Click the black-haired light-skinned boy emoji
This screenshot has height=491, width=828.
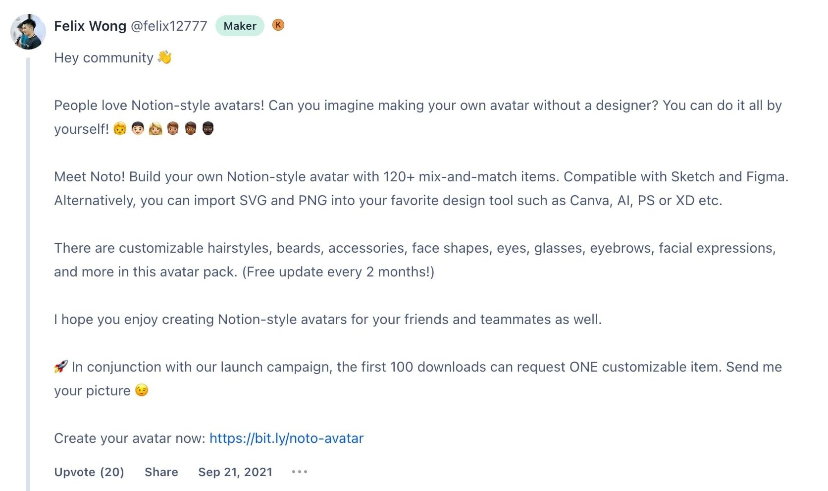(138, 129)
